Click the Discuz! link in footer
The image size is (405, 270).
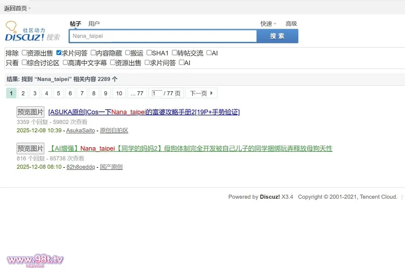point(270,197)
